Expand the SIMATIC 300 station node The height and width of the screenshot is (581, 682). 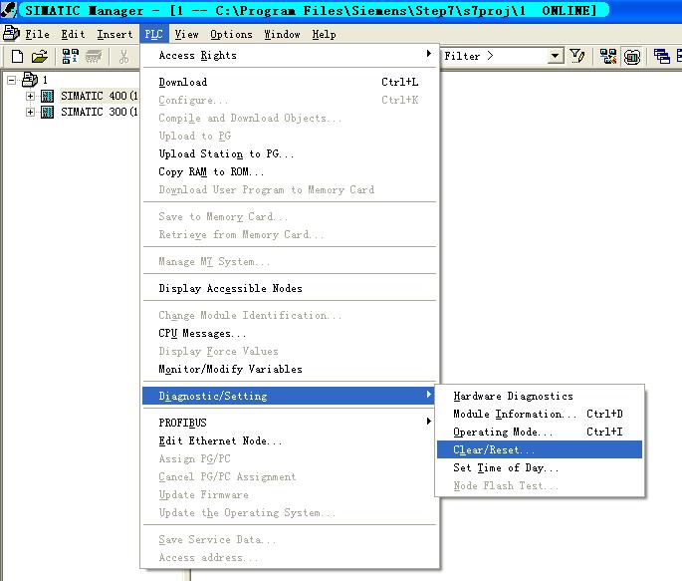pos(30,112)
